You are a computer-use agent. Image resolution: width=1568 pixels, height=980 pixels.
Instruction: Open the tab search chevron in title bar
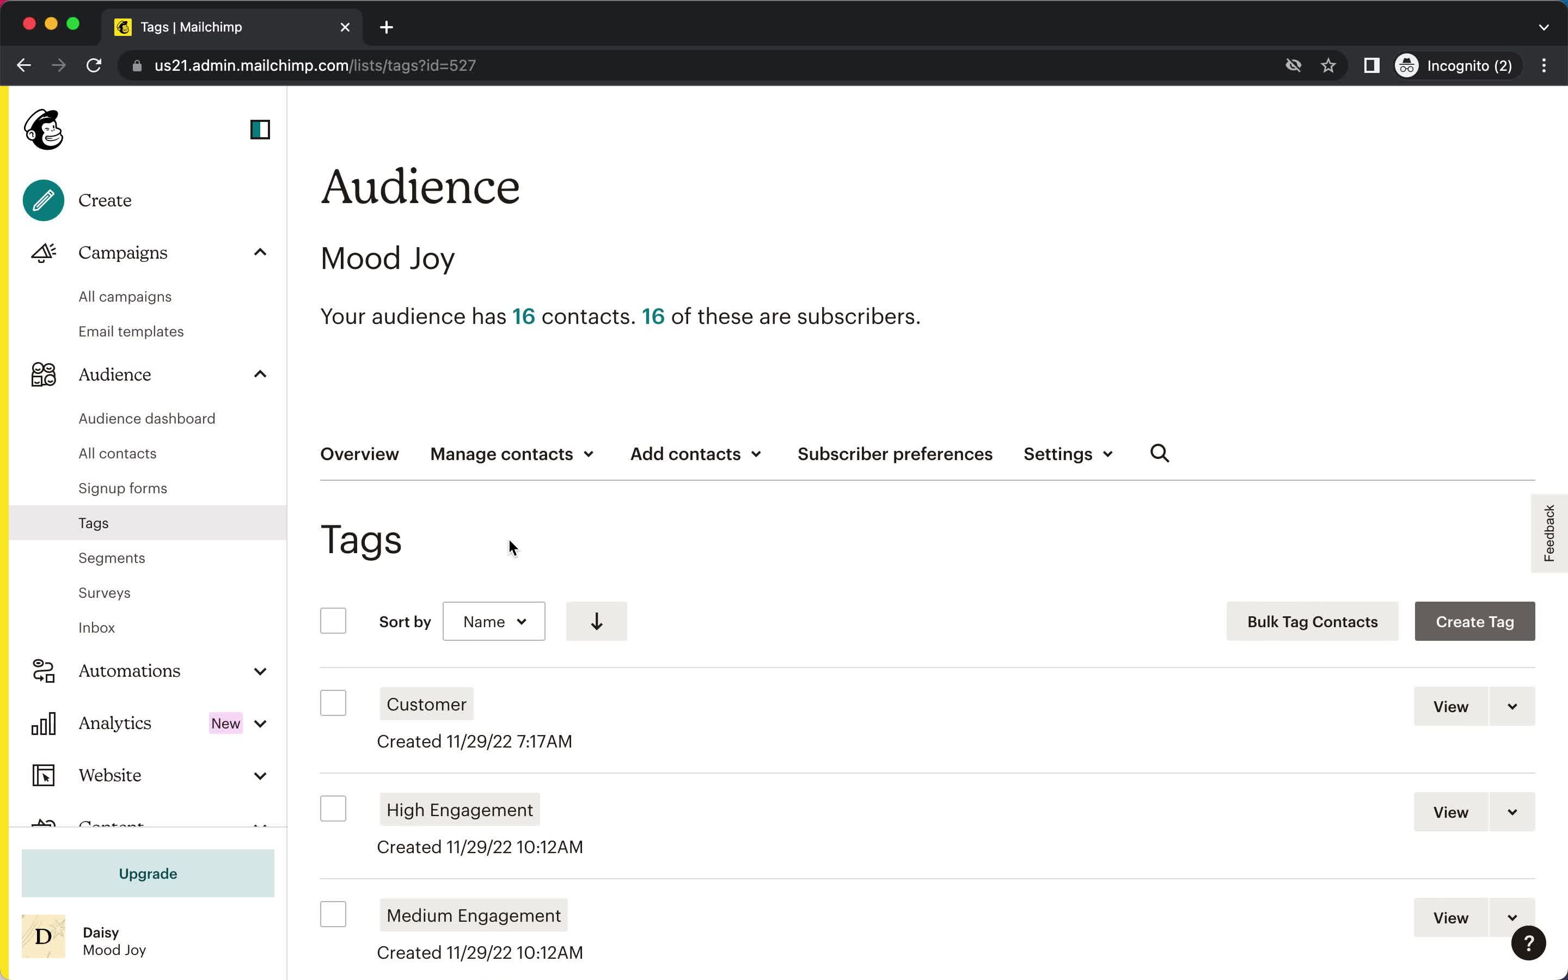(1544, 27)
